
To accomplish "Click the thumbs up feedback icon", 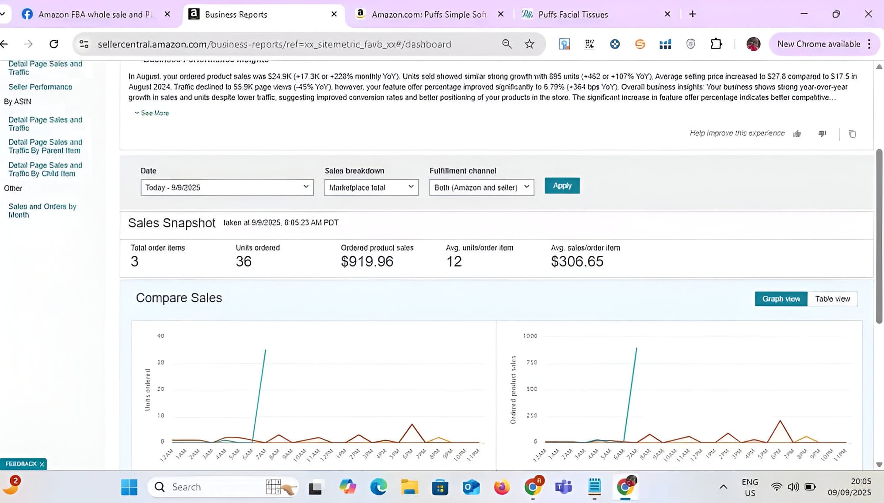I will (797, 134).
